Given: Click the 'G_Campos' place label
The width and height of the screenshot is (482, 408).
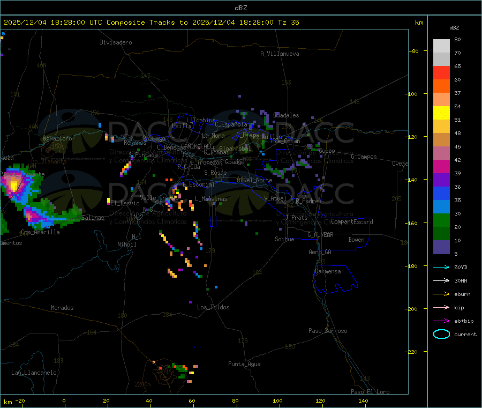Looking at the screenshot, I should tap(364, 157).
